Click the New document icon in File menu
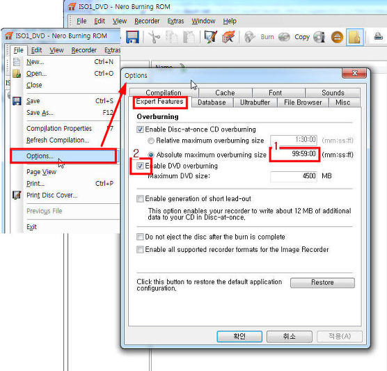387x371 pixels. coord(17,62)
